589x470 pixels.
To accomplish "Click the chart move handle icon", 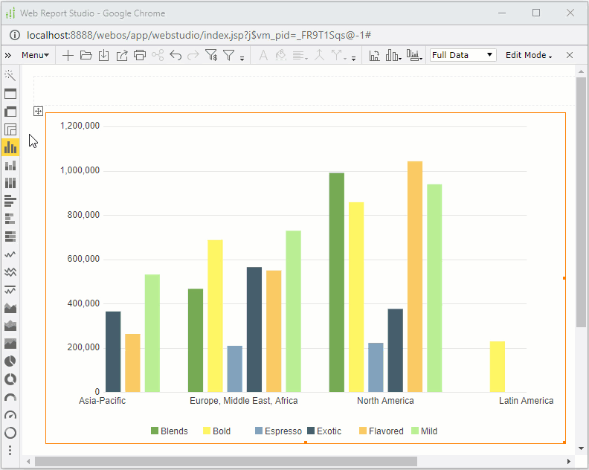I will (x=38, y=112).
